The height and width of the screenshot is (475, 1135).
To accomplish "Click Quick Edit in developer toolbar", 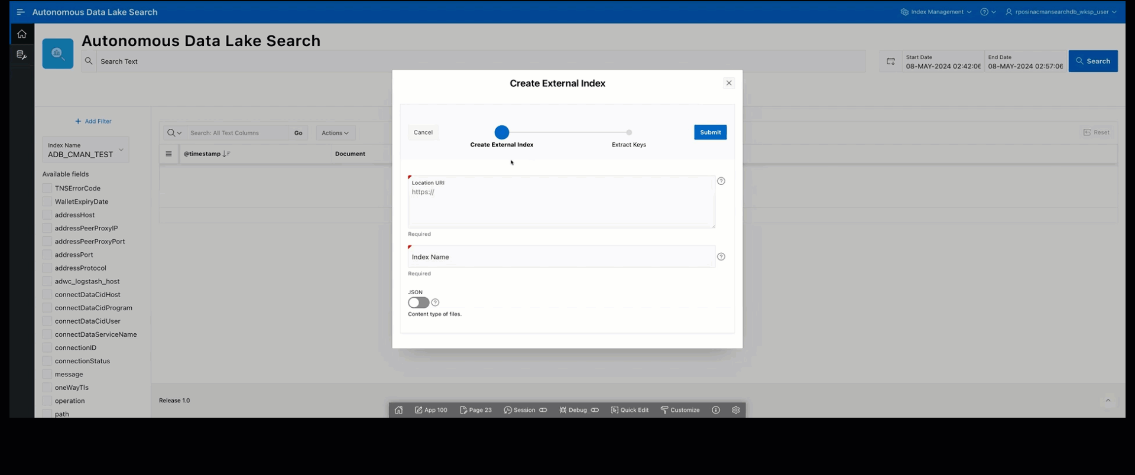I will (x=630, y=410).
